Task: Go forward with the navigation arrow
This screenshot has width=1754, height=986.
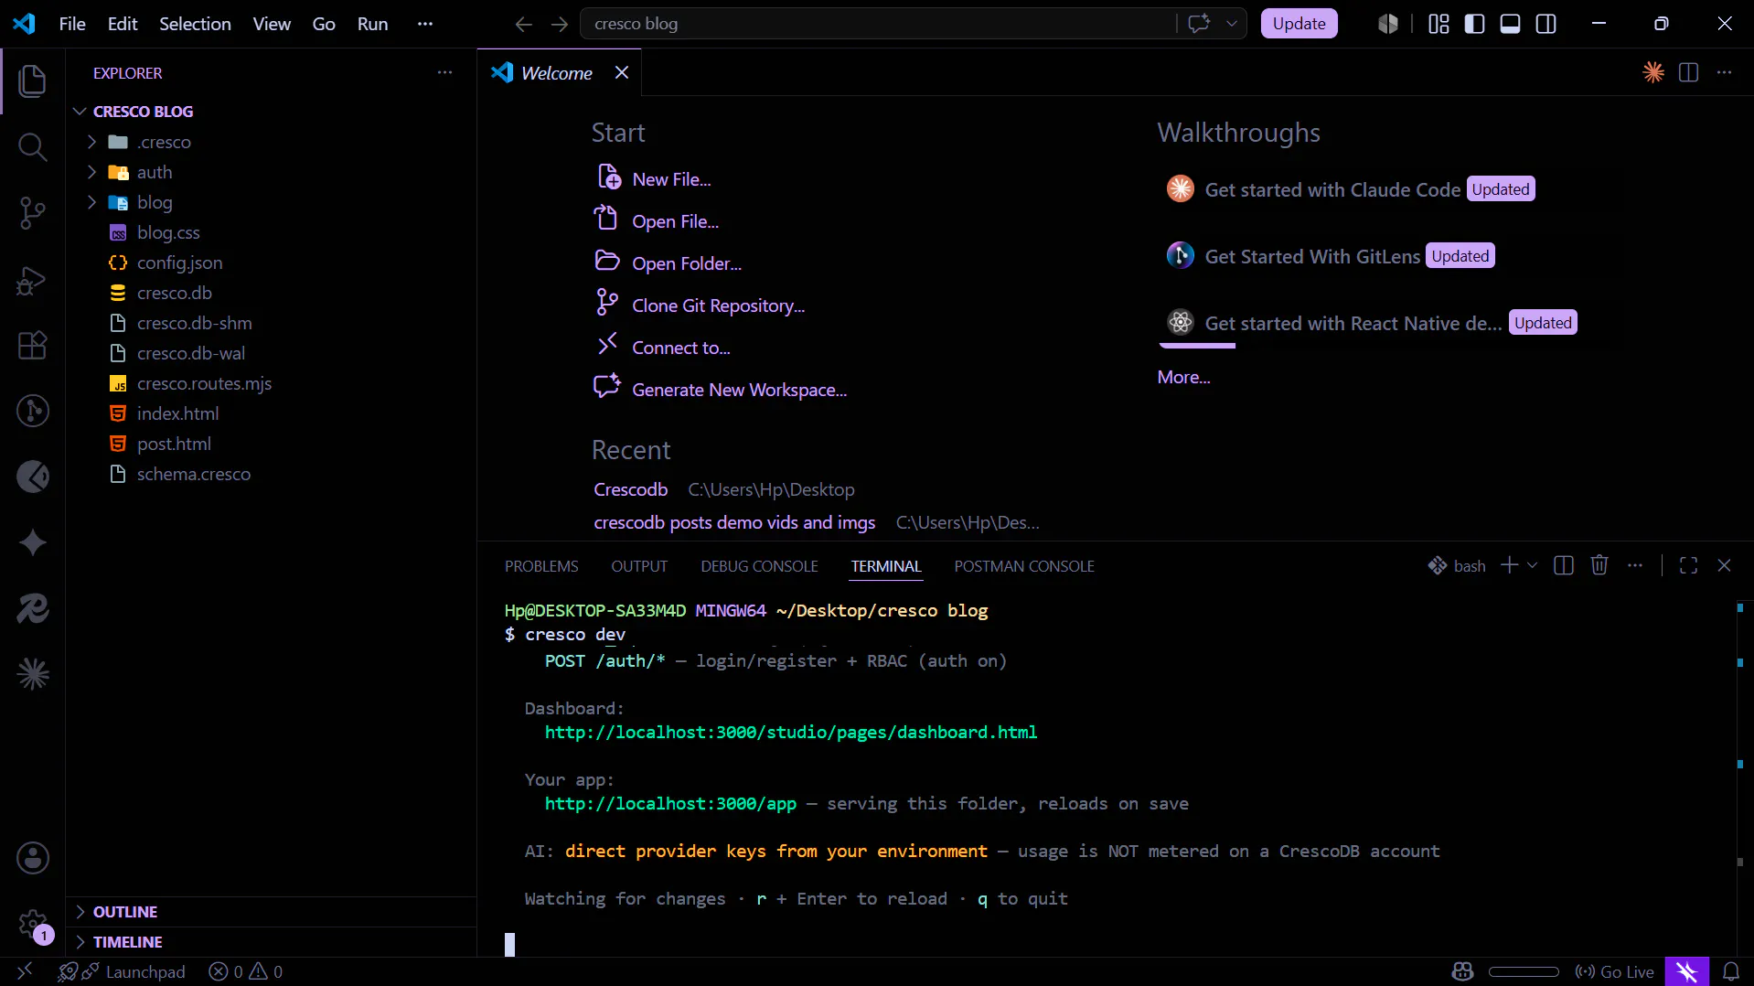Action: (560, 24)
